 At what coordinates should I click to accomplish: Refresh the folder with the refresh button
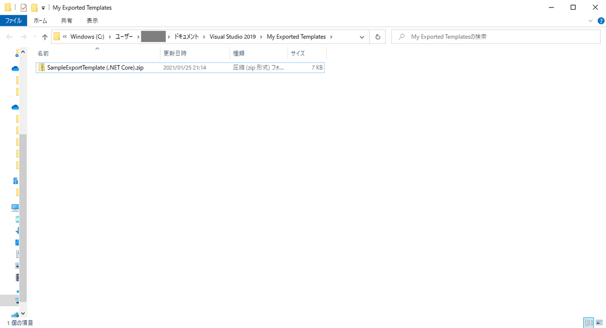(377, 37)
